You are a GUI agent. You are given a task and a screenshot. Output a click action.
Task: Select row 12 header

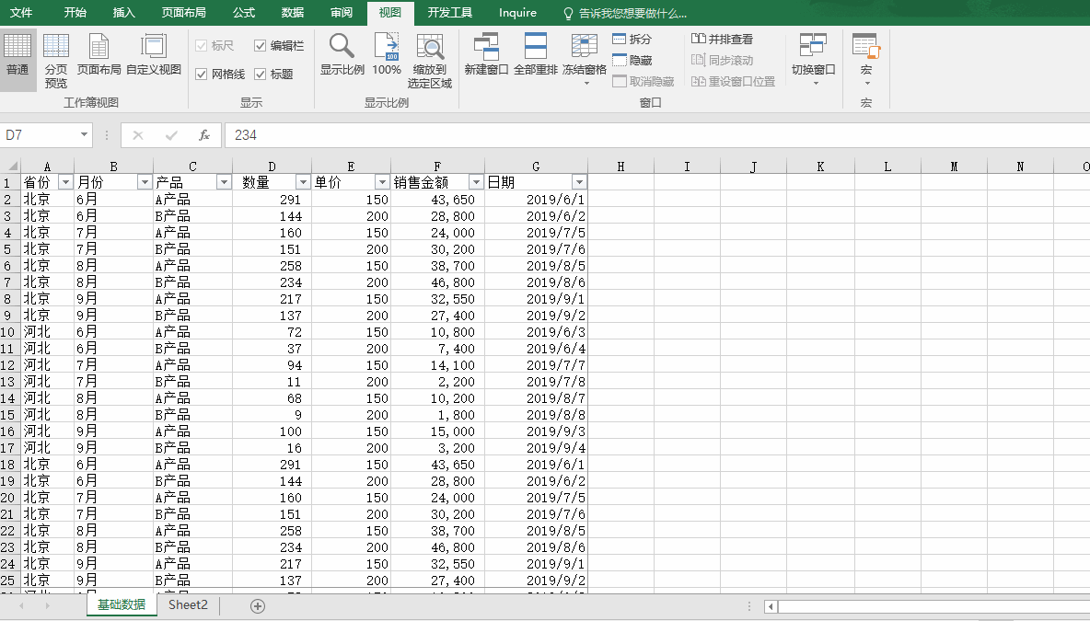[x=8, y=365]
